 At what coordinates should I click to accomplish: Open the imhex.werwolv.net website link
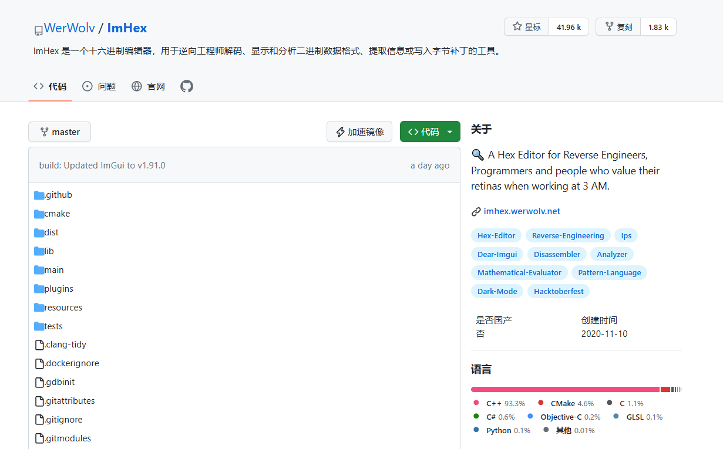[522, 211]
